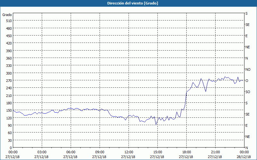
Task: Click the 420 value on the left axis
Action: click(x=9, y=43)
